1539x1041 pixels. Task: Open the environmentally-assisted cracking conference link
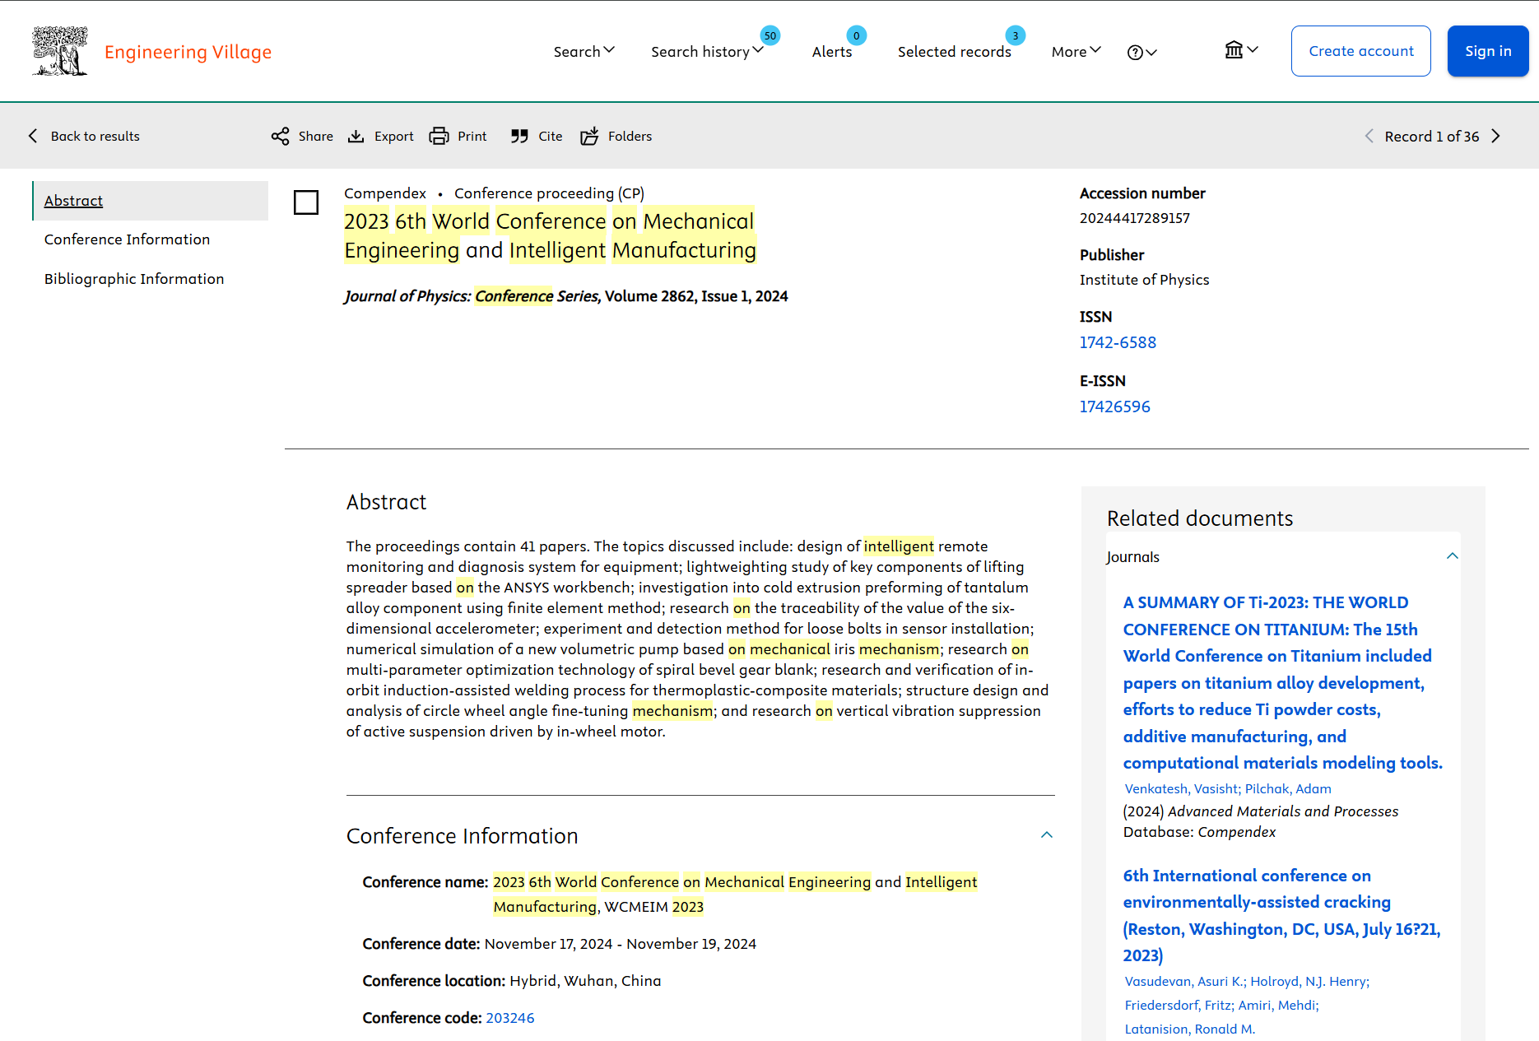point(1281,915)
